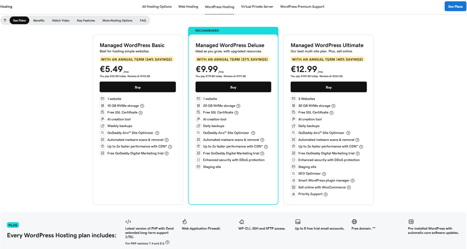Click the PHP code brackets icon
Image resolution: width=467 pixels, height=249 pixels.
[128, 222]
